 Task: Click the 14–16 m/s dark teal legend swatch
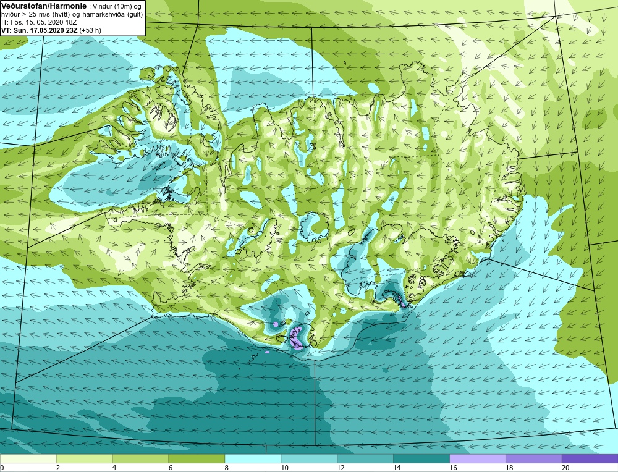(421, 459)
